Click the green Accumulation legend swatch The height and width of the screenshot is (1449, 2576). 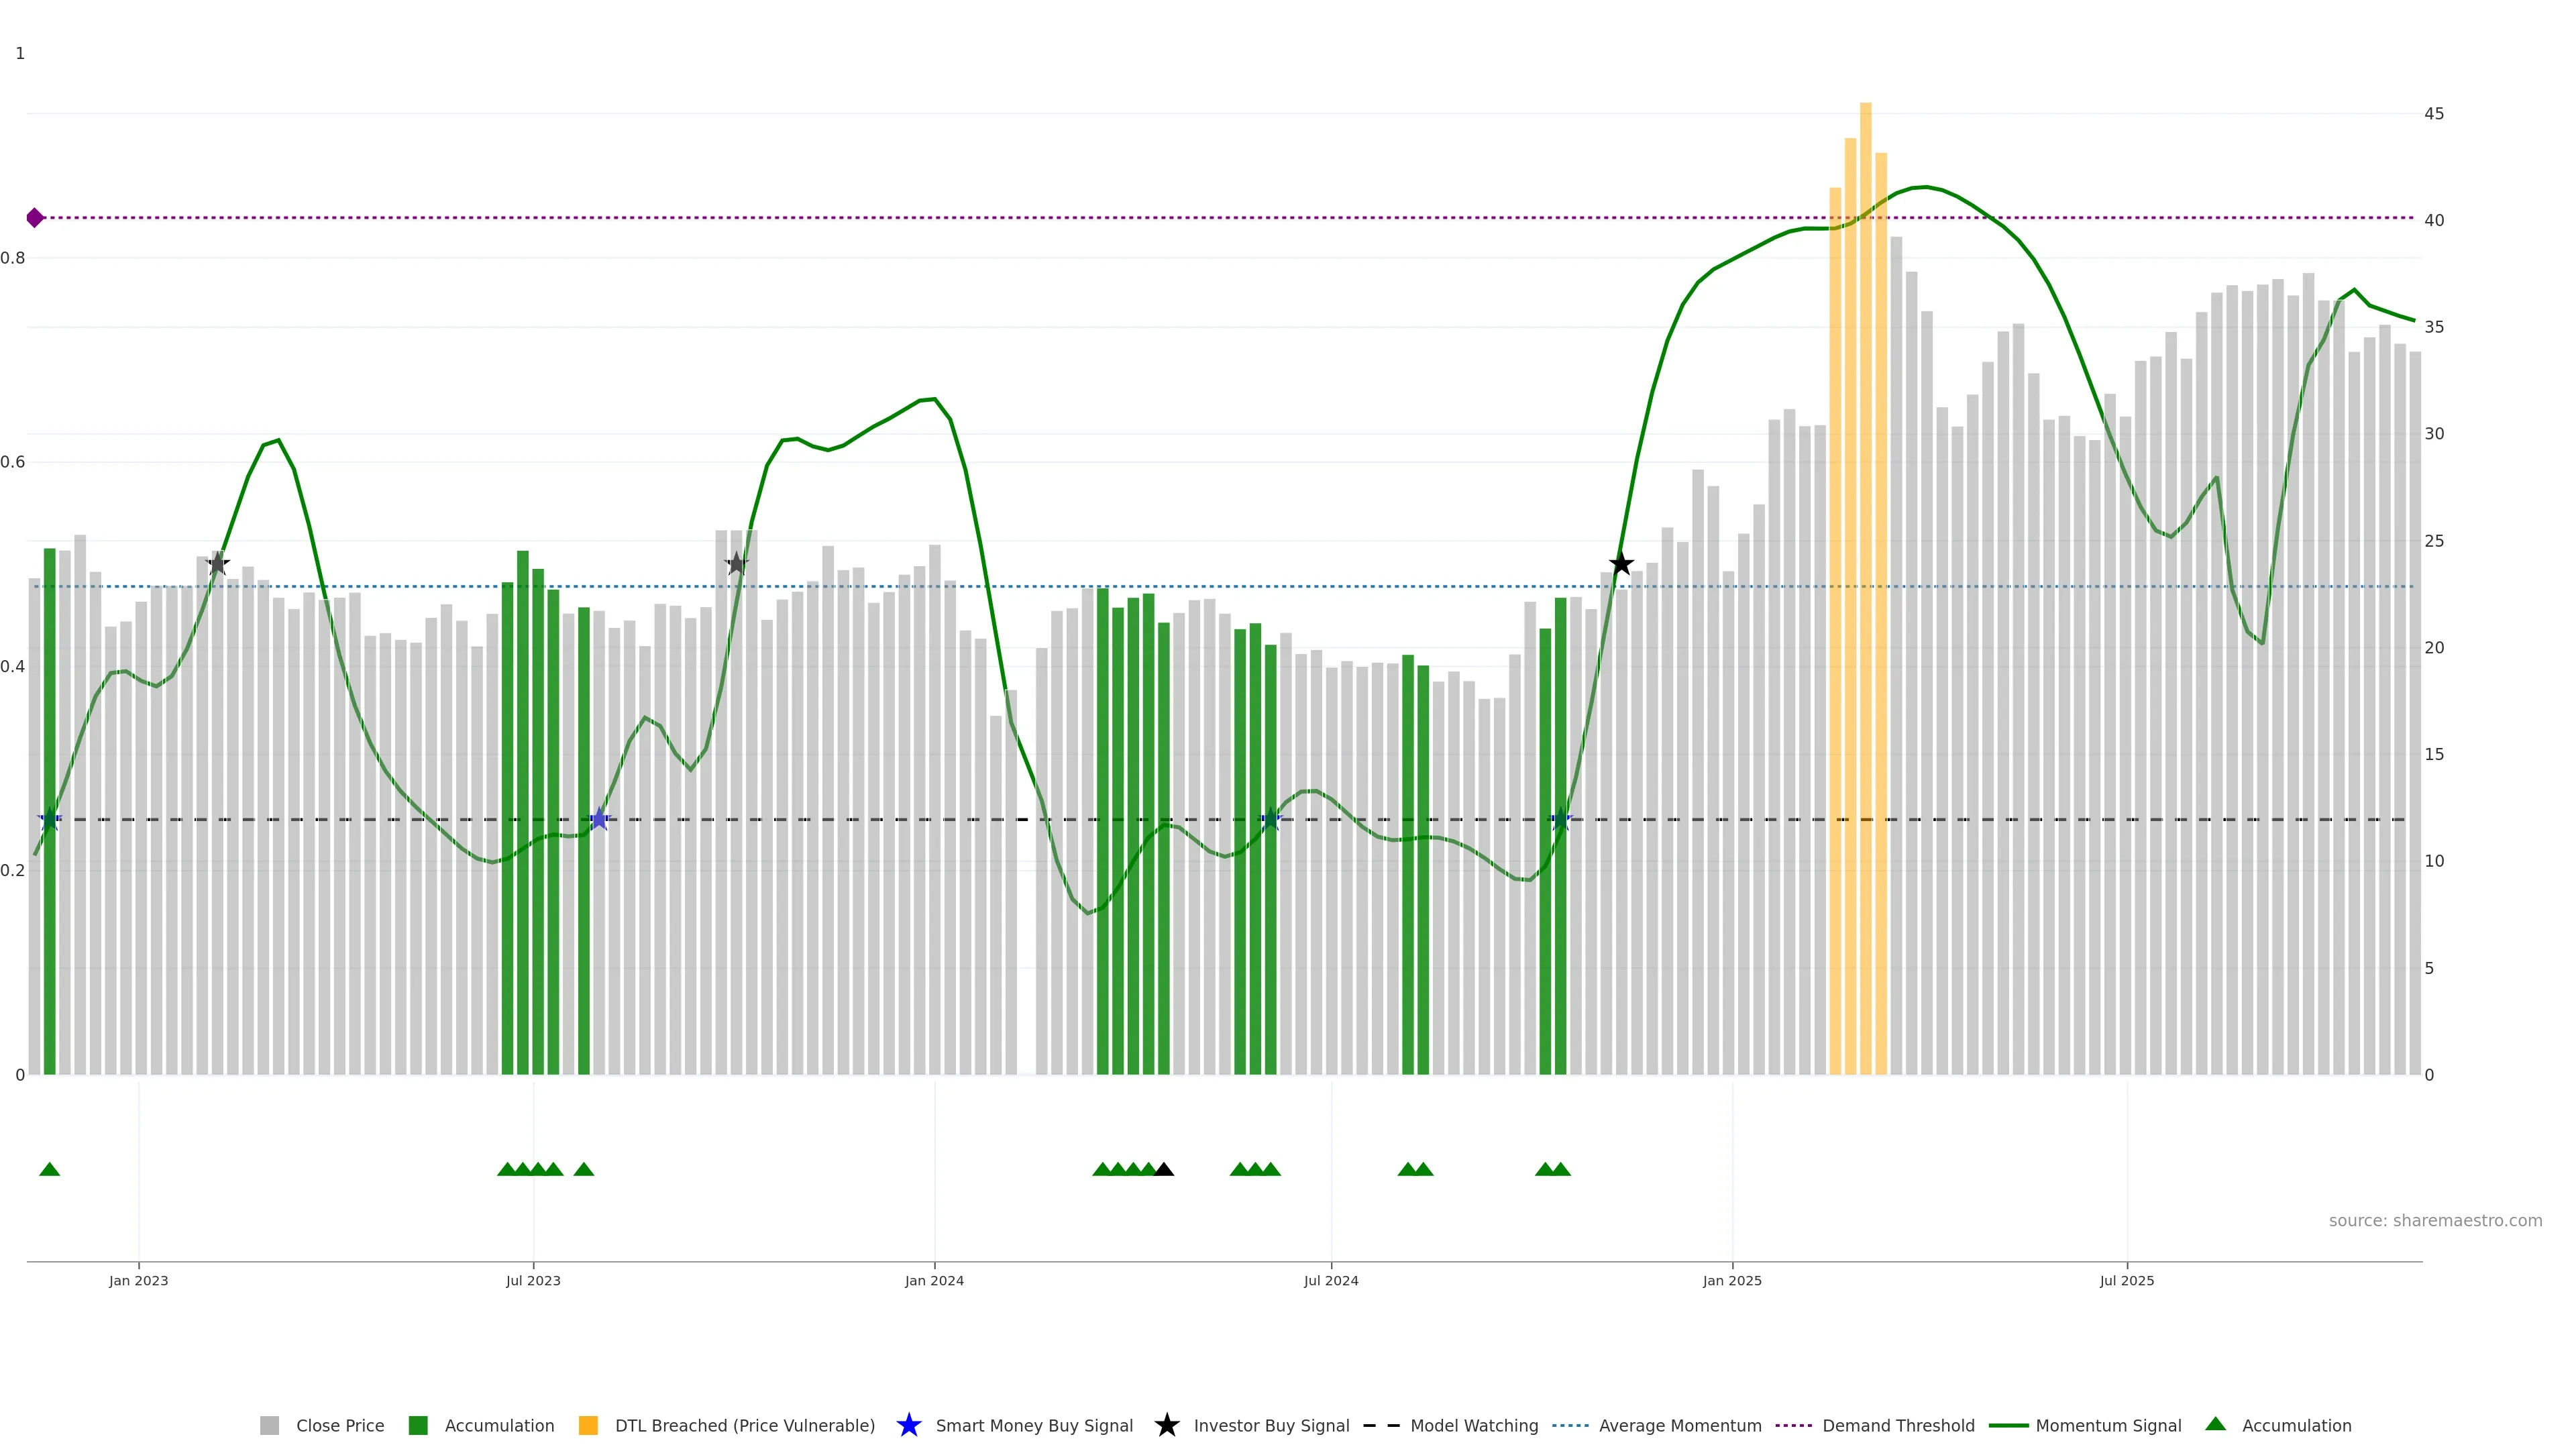[418, 1425]
